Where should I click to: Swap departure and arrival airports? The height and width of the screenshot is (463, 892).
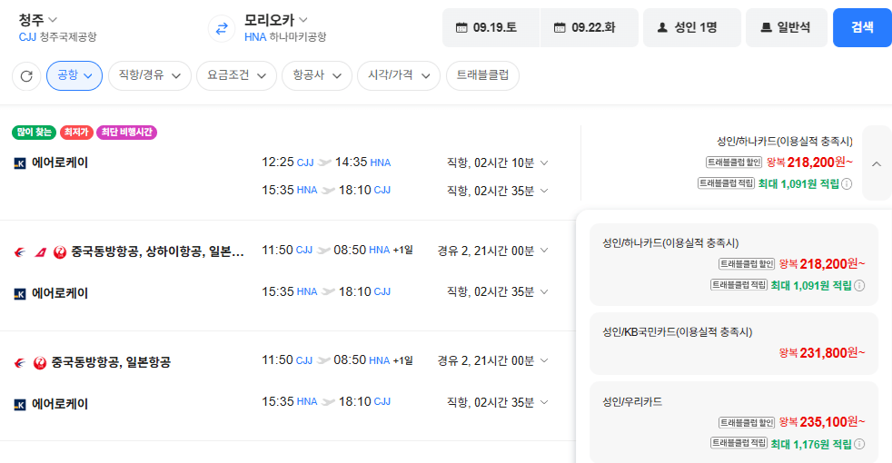[222, 28]
